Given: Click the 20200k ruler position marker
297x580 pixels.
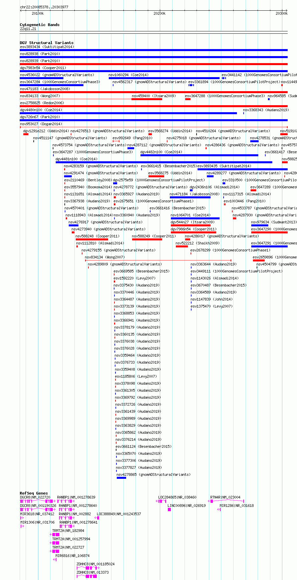Looking at the screenshot, I should click(x=160, y=13).
